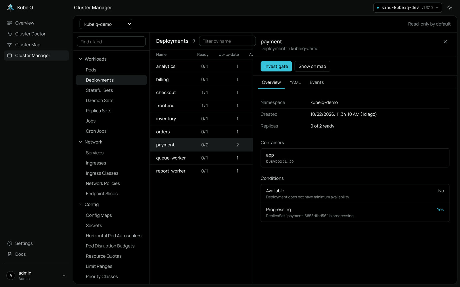Image resolution: width=460 pixels, height=287 pixels.
Task: Open Secrets kind
Action: coord(111,226)
